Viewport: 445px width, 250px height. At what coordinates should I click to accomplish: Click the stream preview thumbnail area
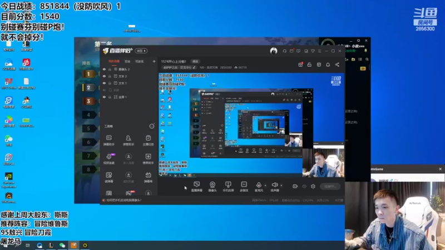pos(251,125)
